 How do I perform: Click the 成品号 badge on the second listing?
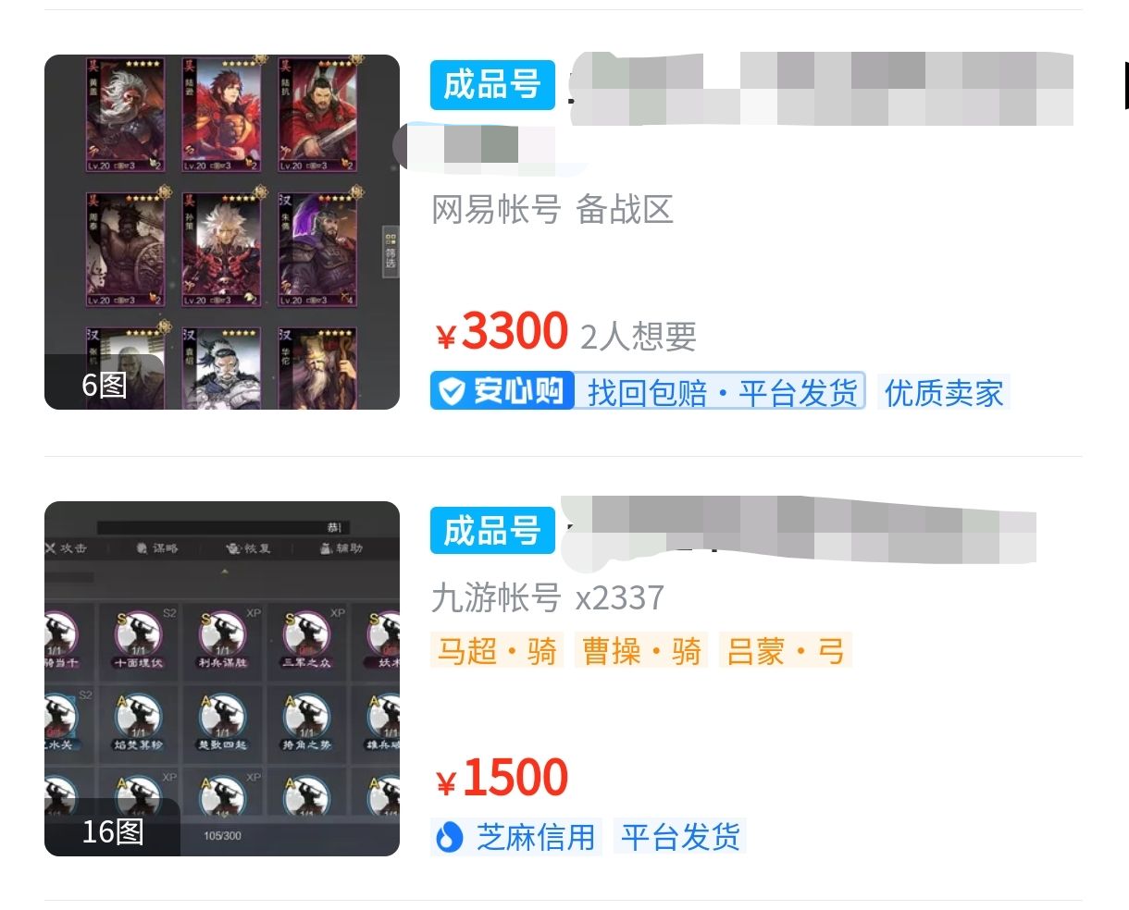(492, 531)
